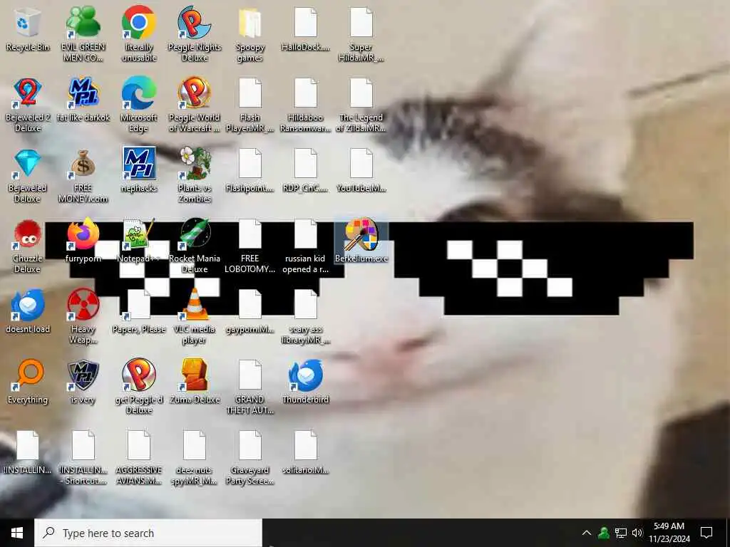The height and width of the screenshot is (547, 730).
Task: Select the Flash Player.MR_... file
Action: pos(250,105)
